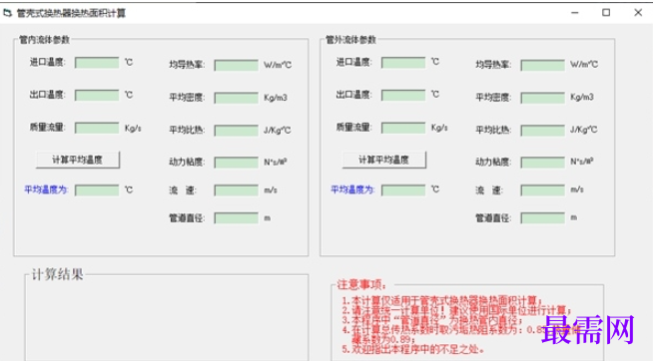Viewport: 653px width, 361px height.
Task: Click the 管外流体参数 group title
Action: pos(351,40)
